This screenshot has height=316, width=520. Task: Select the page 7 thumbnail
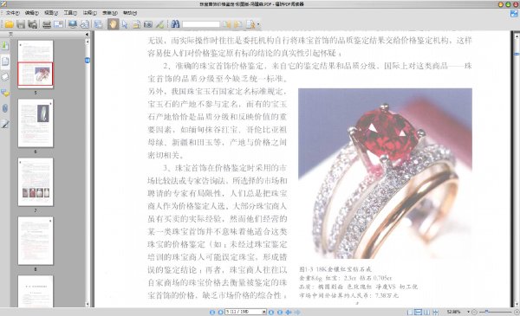tap(36, 182)
